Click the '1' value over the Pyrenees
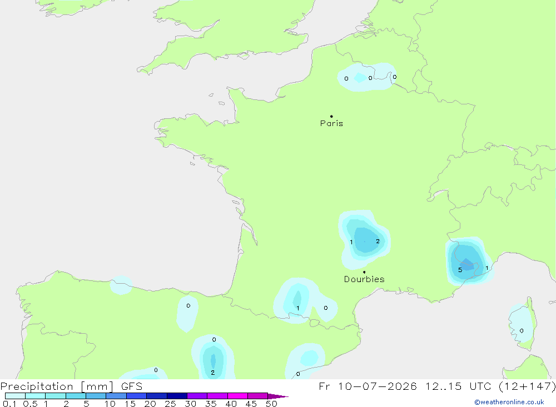This screenshot has height=407, width=556. click(x=298, y=308)
